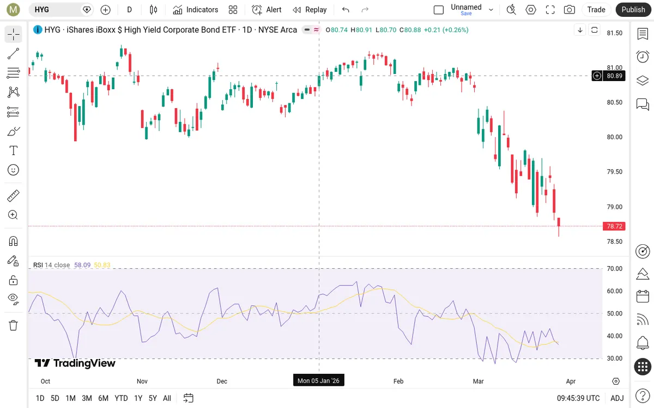This screenshot has height=408, width=654.
Task: Add symbol to compare with plus icon
Action: click(x=105, y=10)
